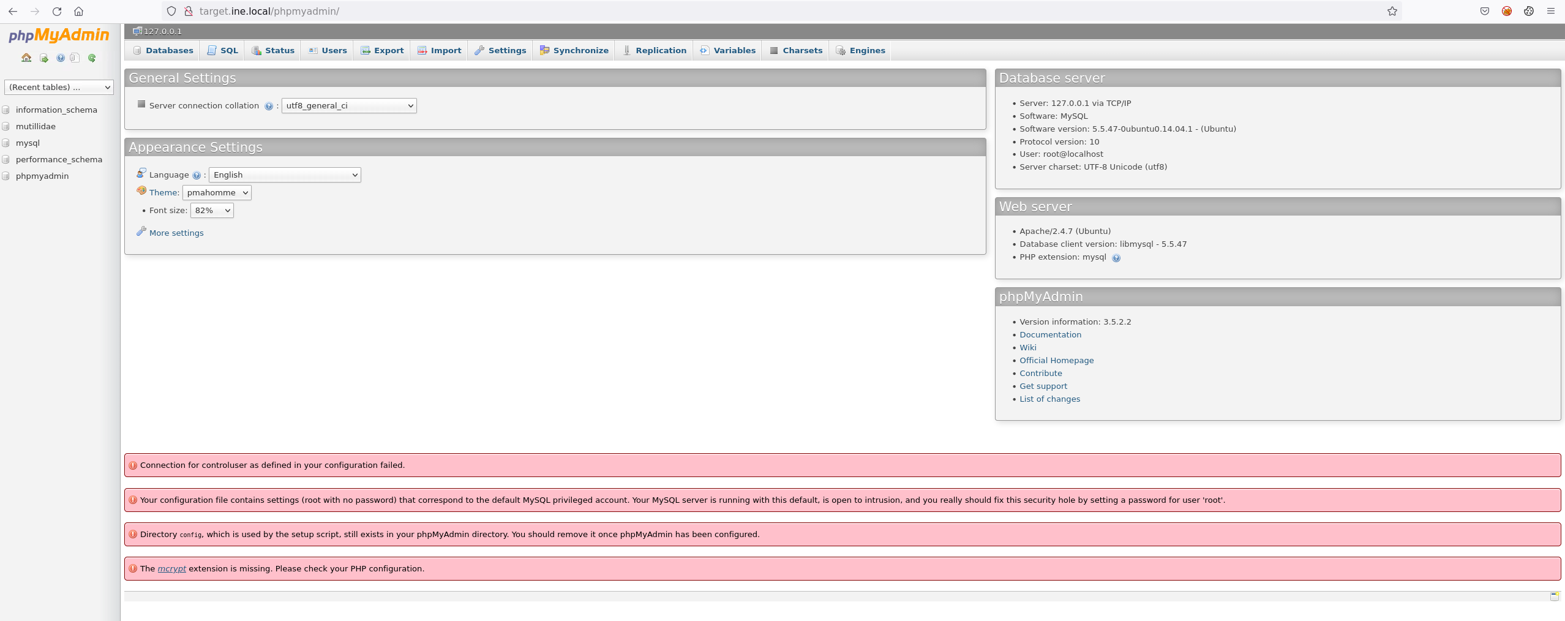Click the SQL documentation pages icon in sidebar
The width and height of the screenshot is (1565, 621).
75,58
